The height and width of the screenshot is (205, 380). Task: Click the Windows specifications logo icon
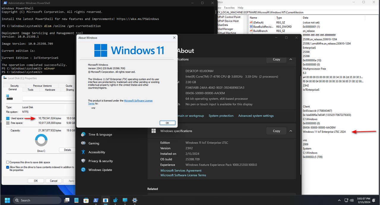[x=153, y=131]
